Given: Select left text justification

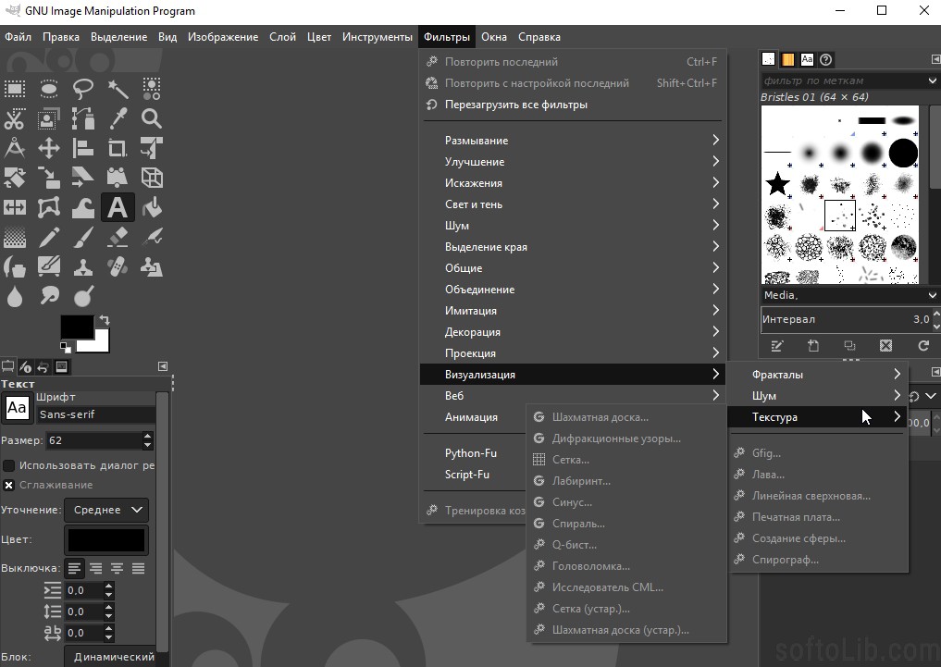Looking at the screenshot, I should (x=74, y=568).
